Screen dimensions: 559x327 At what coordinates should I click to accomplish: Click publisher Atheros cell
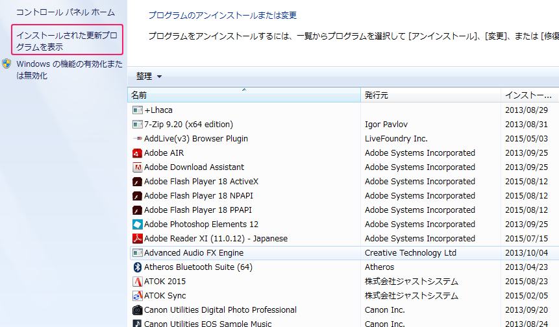point(379,267)
